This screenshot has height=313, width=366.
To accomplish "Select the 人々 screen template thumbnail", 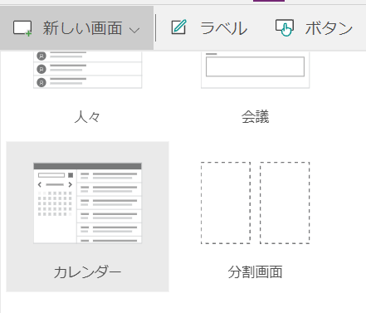I will click(88, 70).
